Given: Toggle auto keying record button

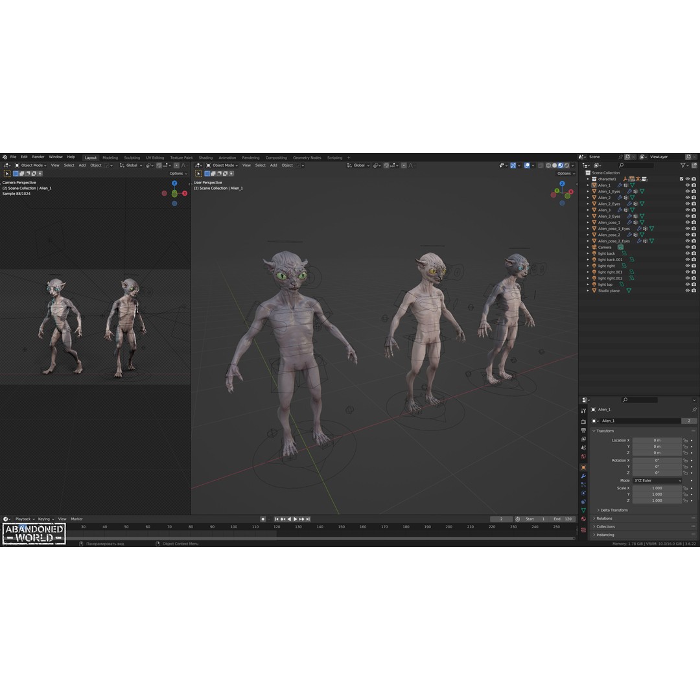Looking at the screenshot, I should tap(263, 519).
